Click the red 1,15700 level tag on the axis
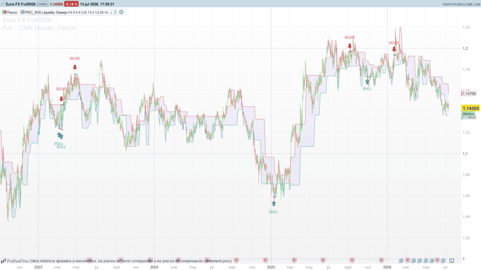Image resolution: width=481 pixels, height=270 pixels. pyautogui.click(x=469, y=94)
